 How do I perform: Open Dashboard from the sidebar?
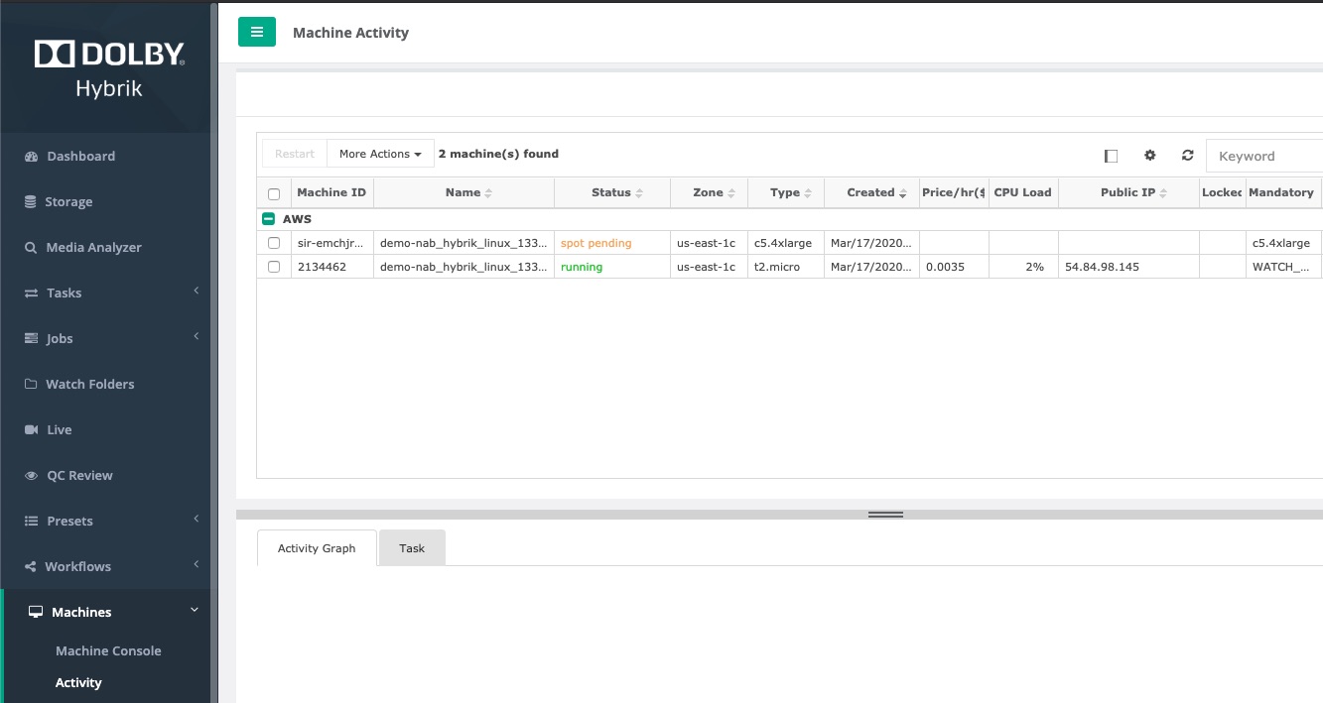pos(81,157)
